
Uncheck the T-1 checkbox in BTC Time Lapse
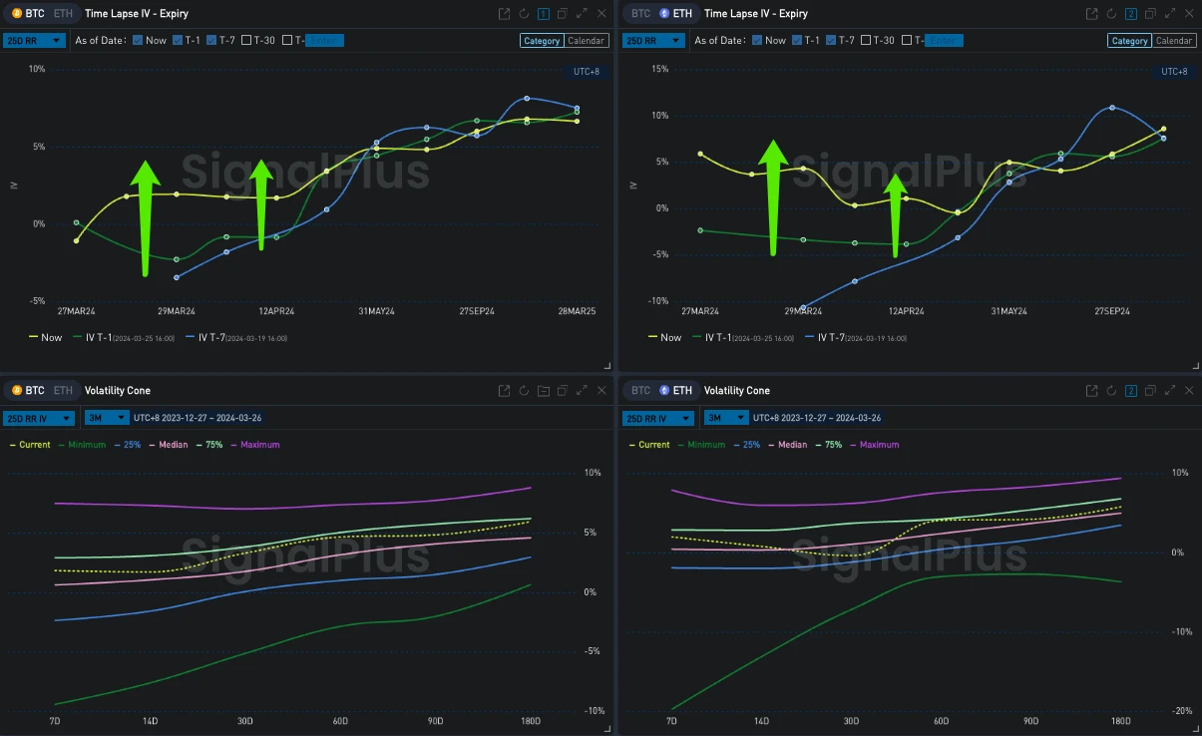(178, 41)
